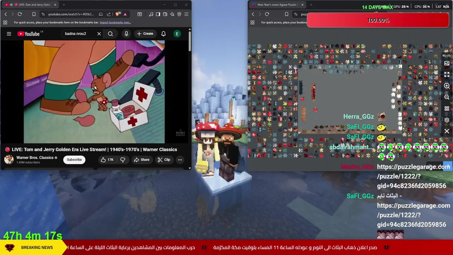Open the Warner Bros. Classics channel name
This screenshot has width=453, height=255.
[35, 158]
